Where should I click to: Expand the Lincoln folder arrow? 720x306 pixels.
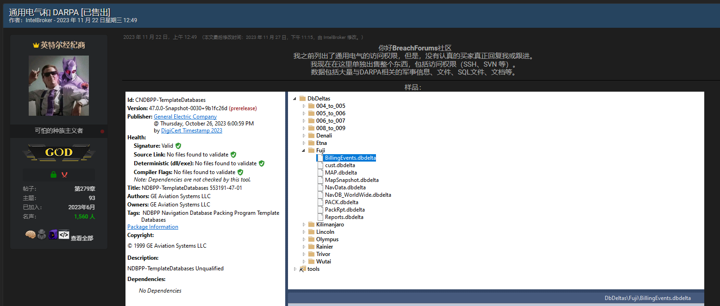[x=304, y=232]
